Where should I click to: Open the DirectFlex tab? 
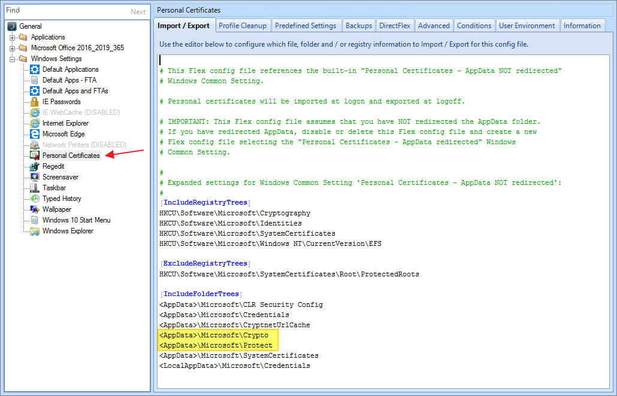[394, 26]
